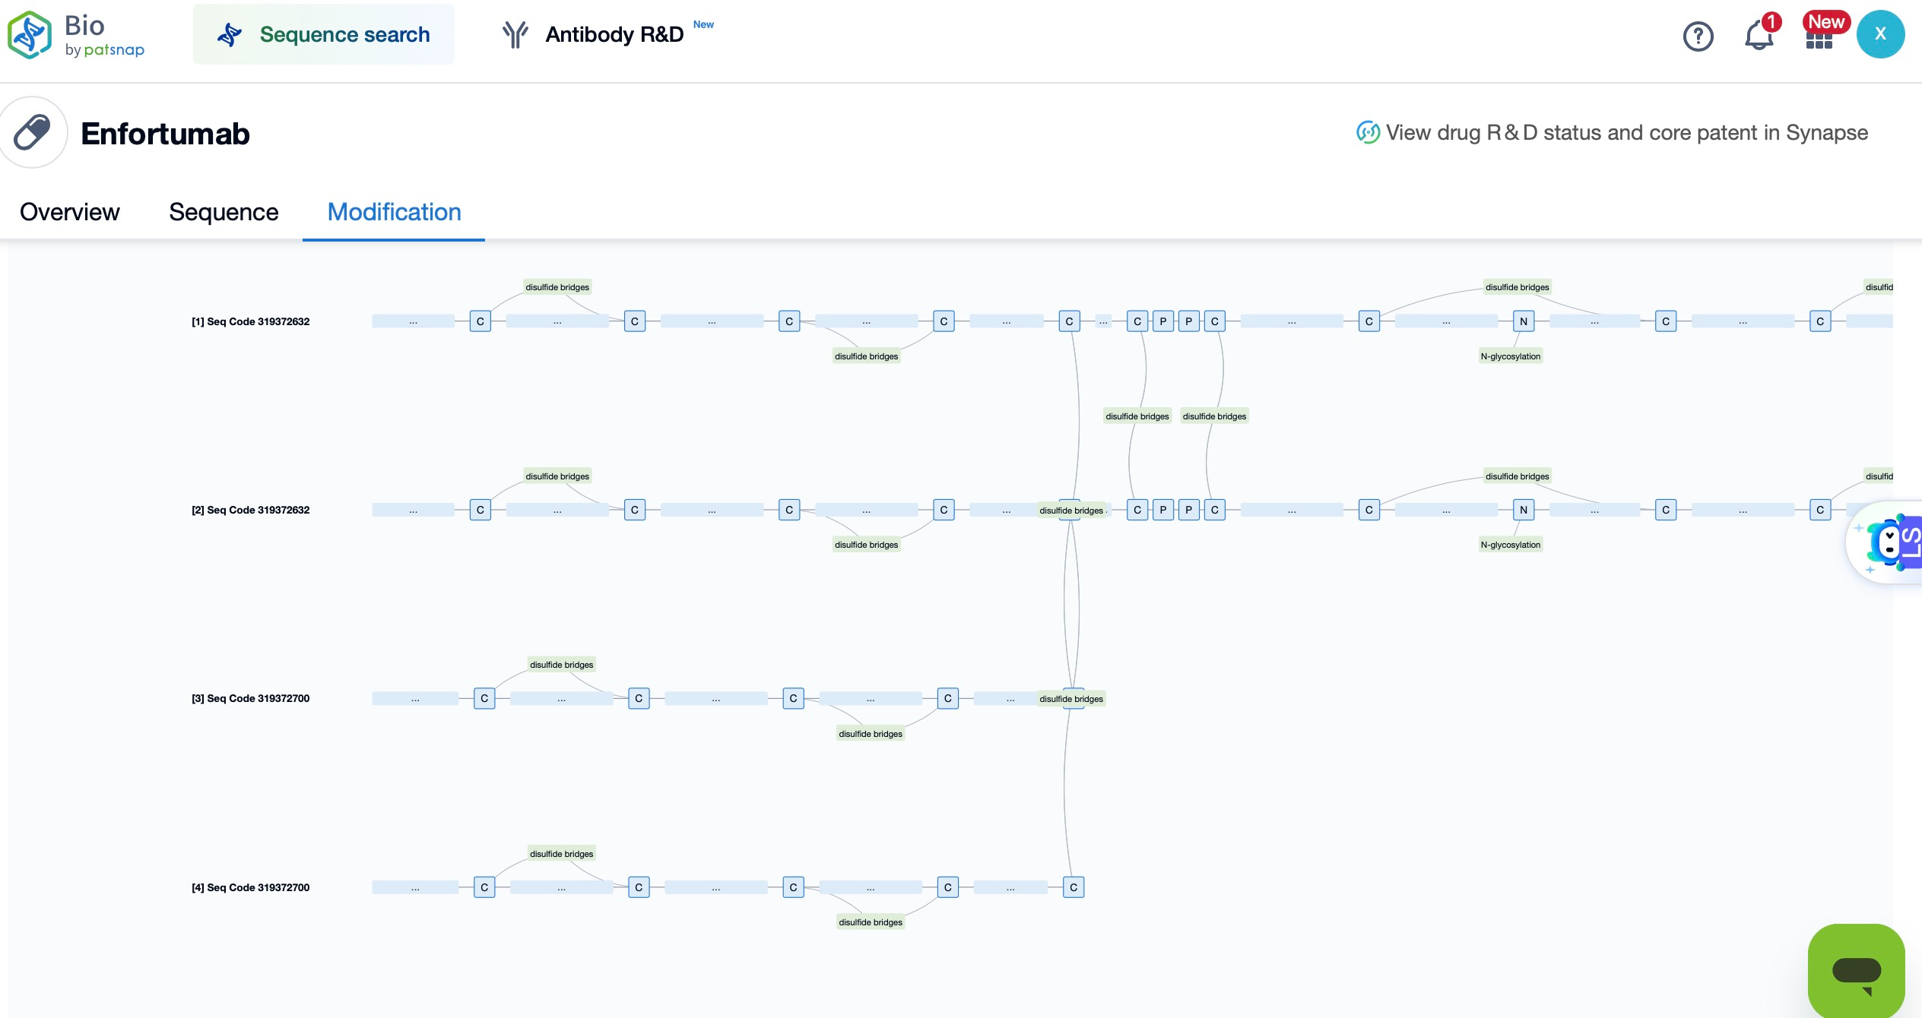Screen dimensions: 1922x1018
Task: Click the Enfortumab drug name
Action: (x=165, y=132)
